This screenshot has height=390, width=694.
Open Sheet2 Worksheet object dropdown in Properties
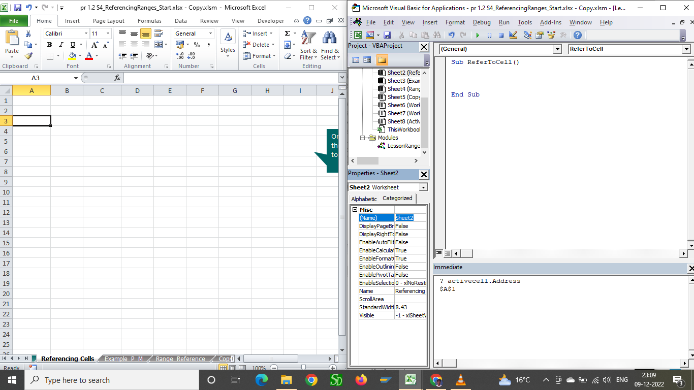point(423,187)
